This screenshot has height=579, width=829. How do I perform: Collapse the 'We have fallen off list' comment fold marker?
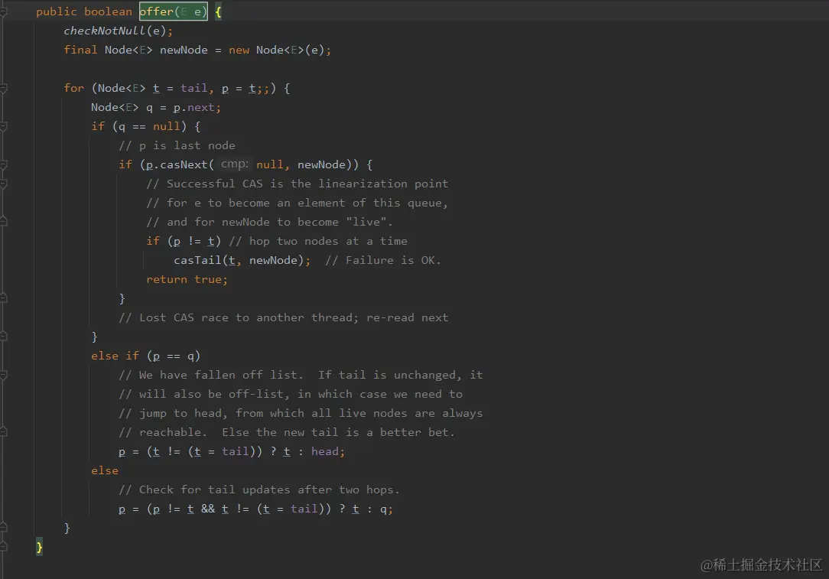point(3,375)
